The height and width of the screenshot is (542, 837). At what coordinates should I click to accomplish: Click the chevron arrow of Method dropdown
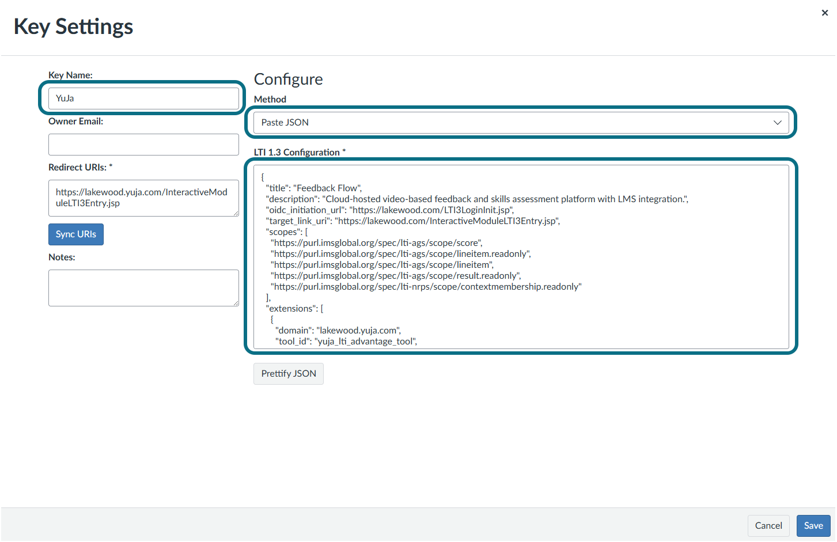(777, 123)
